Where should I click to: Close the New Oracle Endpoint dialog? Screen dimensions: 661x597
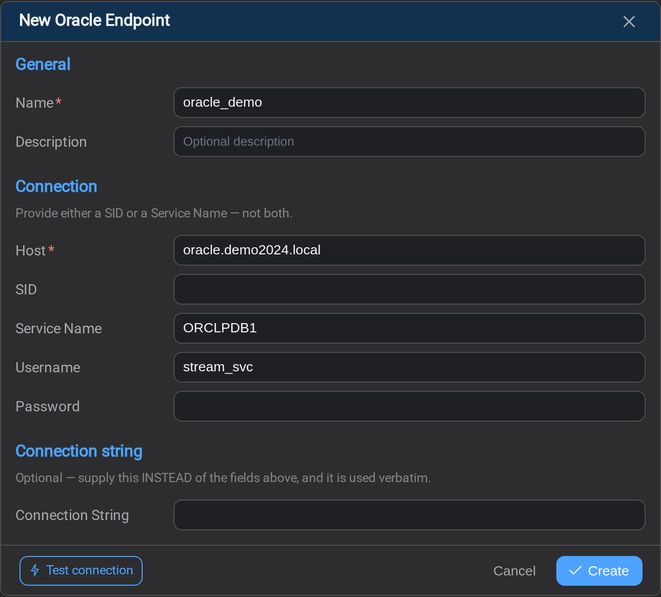[x=629, y=21]
